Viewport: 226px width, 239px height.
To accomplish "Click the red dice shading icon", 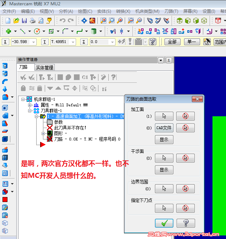I will tap(218, 21).
